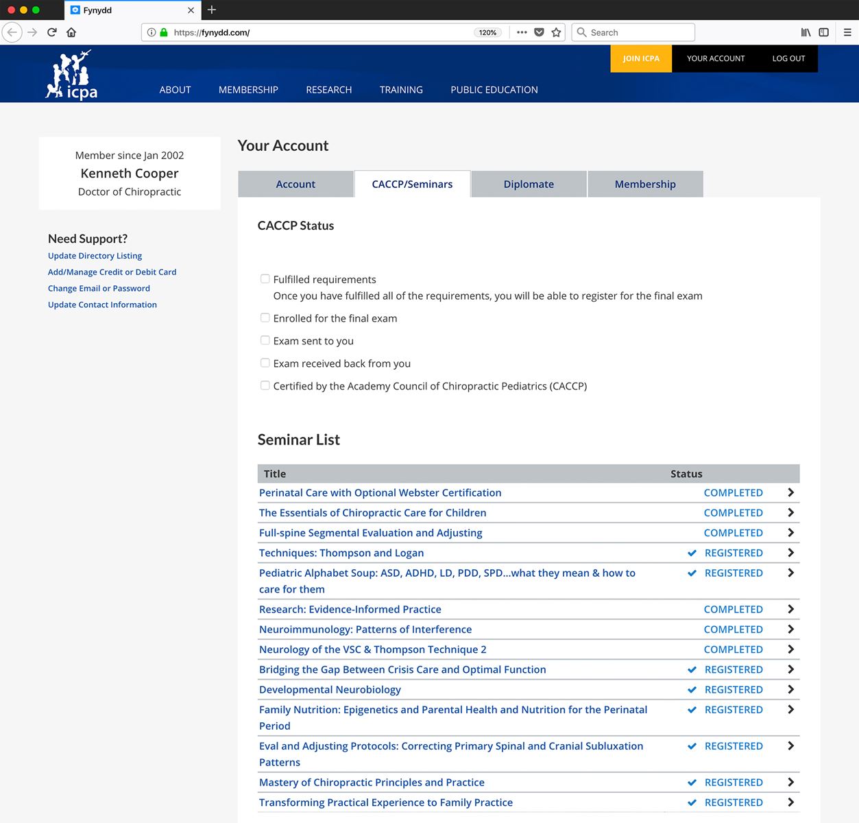Open Mastery of Chiropractic Principles seminar link

(x=372, y=783)
